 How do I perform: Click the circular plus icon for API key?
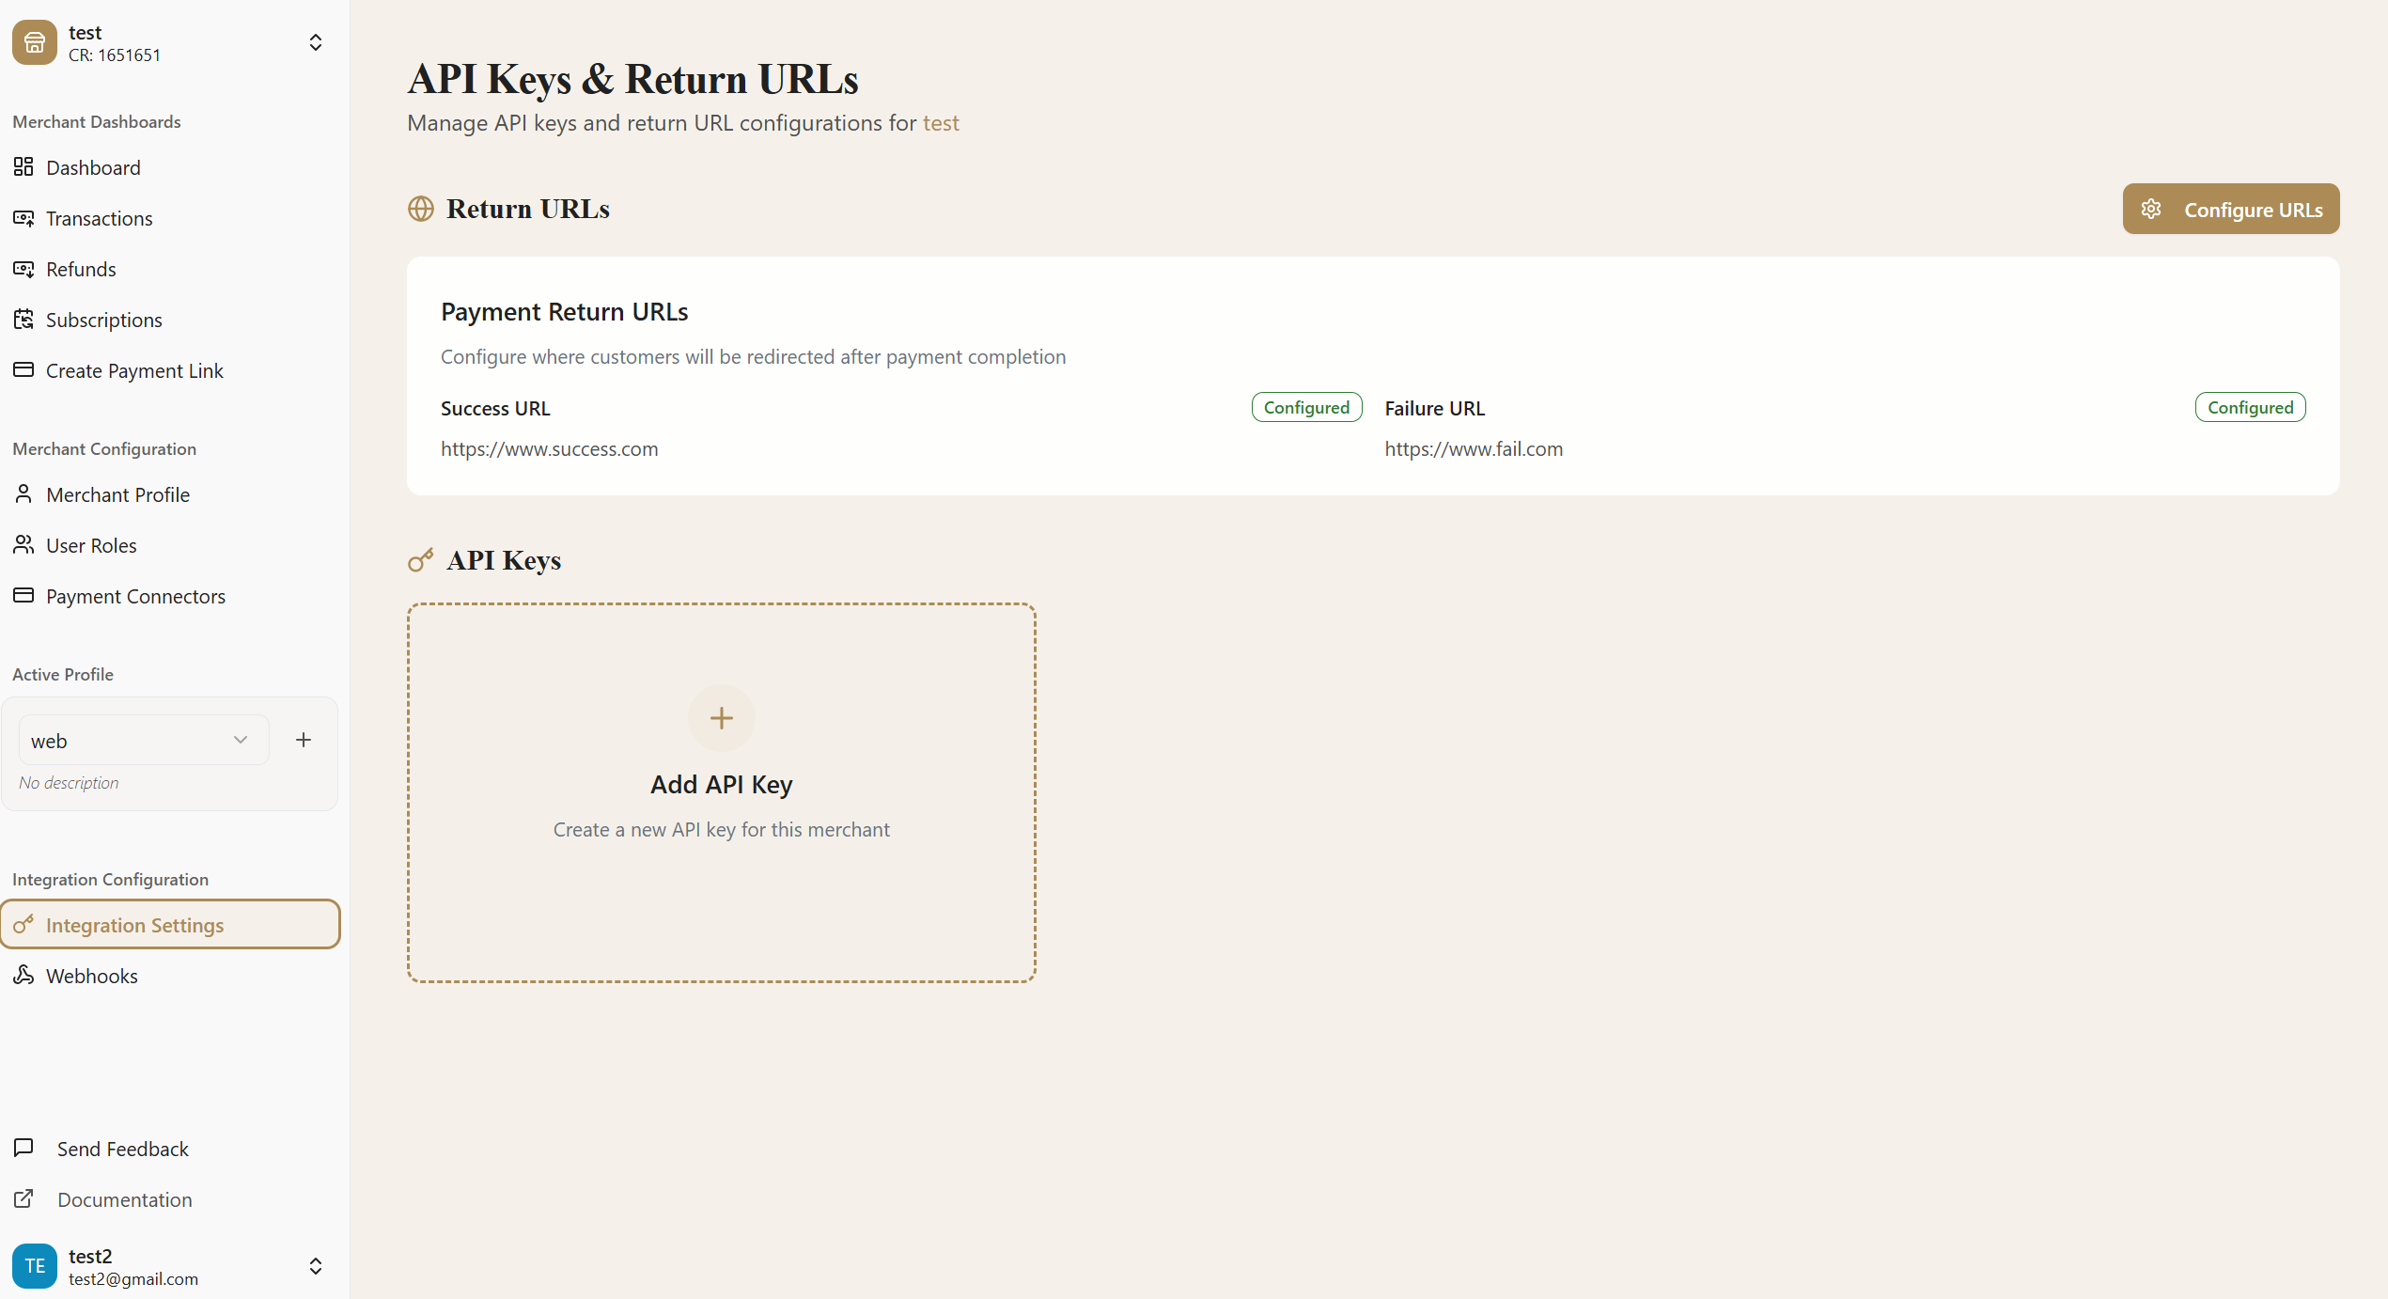pos(721,718)
